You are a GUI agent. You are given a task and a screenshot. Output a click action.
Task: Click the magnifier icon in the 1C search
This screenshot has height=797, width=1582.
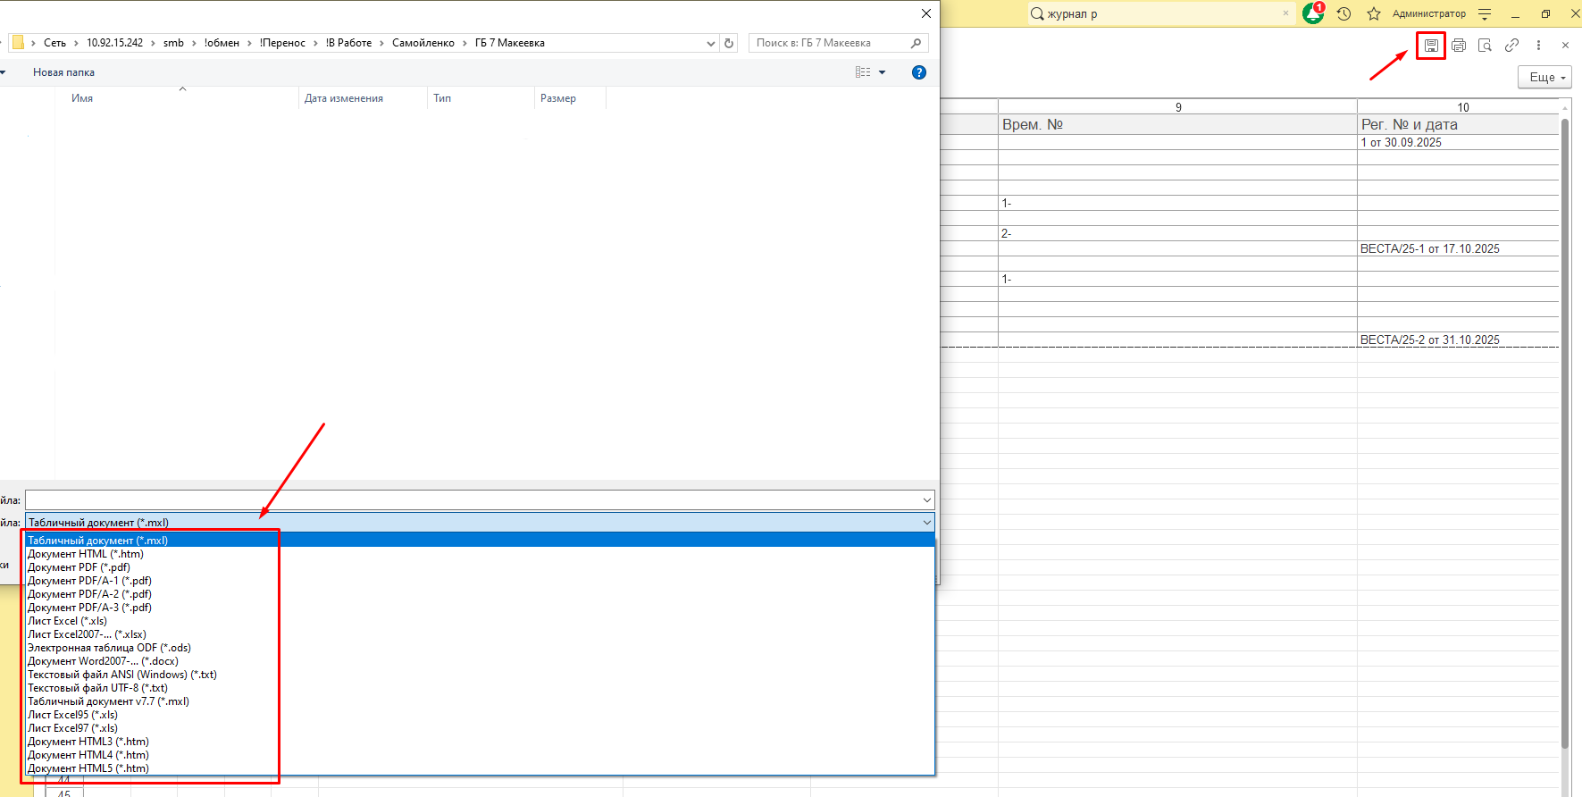coord(1037,13)
